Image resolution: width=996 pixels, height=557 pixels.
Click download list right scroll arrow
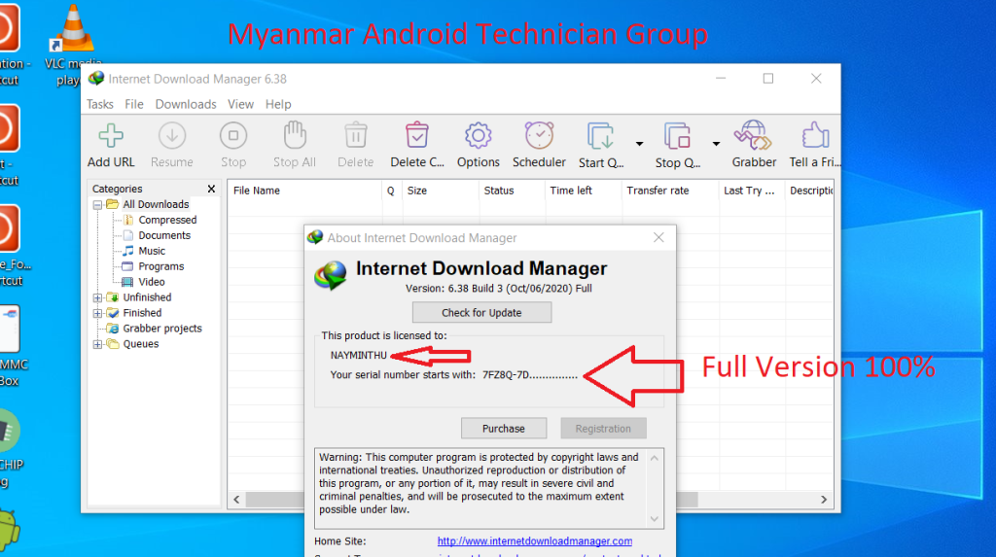(824, 500)
